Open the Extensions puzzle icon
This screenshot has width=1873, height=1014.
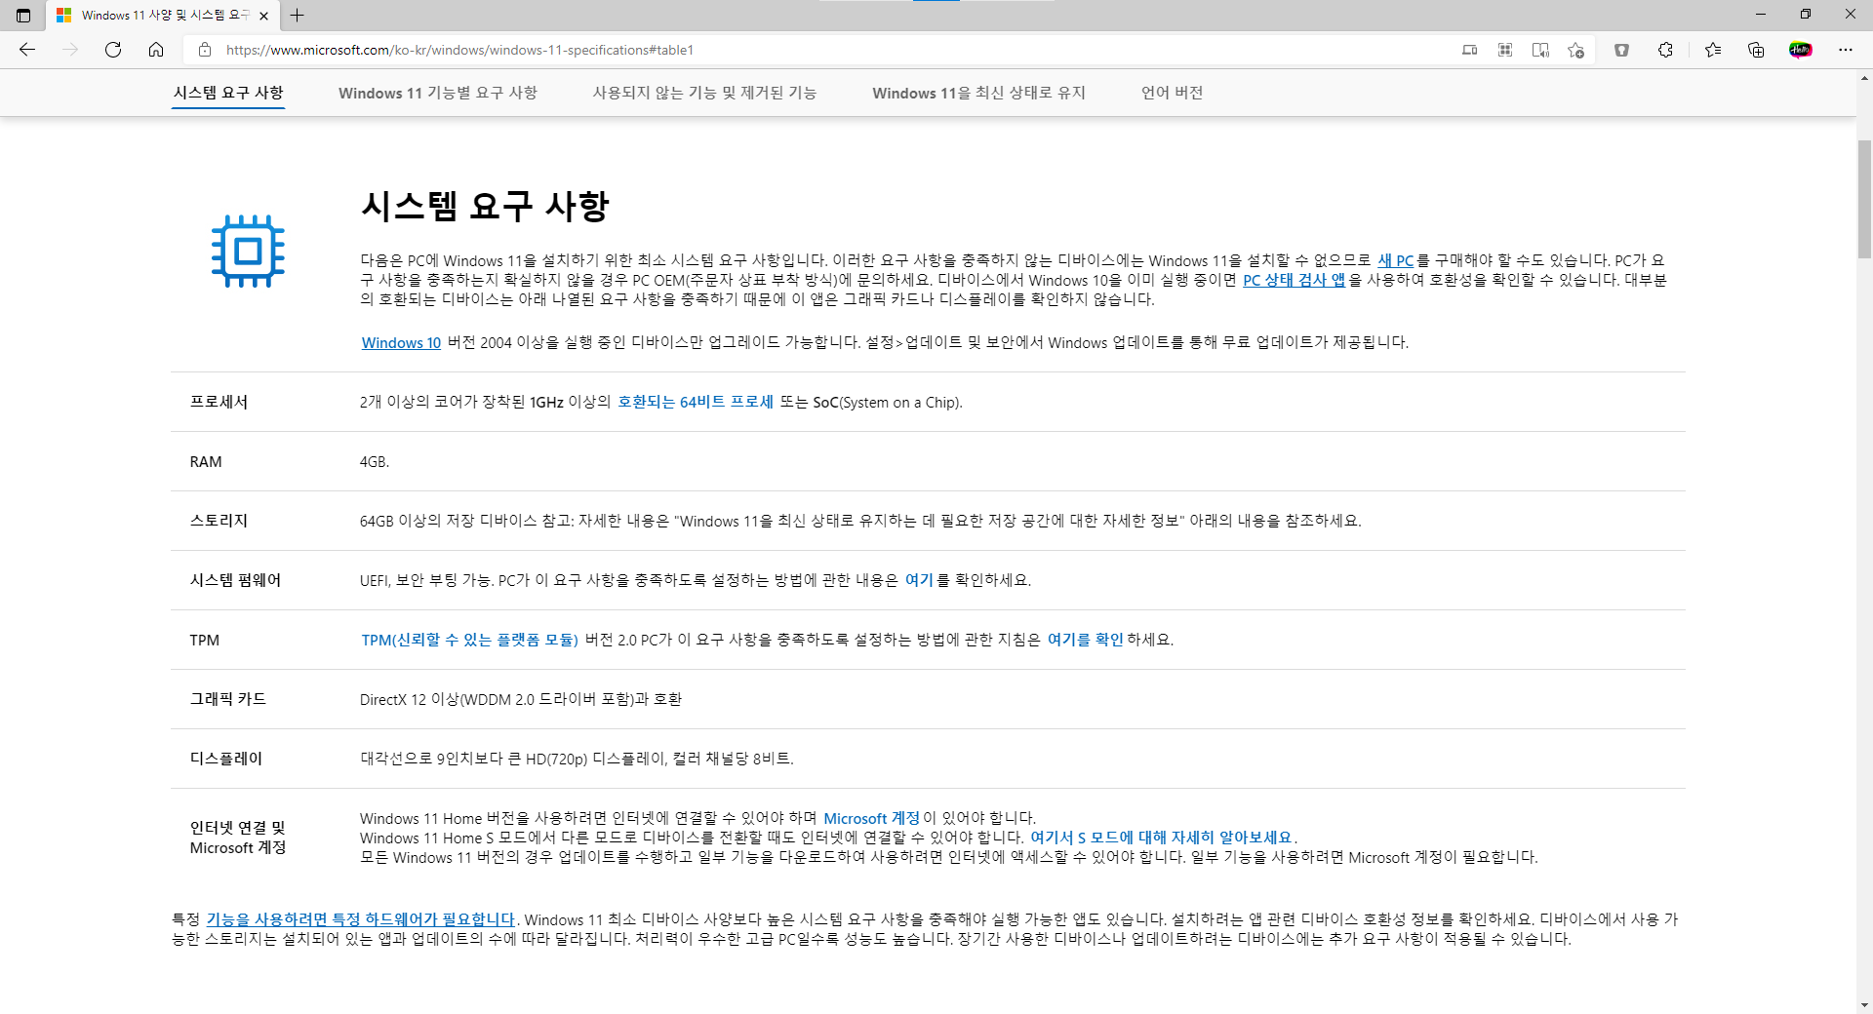click(x=1665, y=50)
